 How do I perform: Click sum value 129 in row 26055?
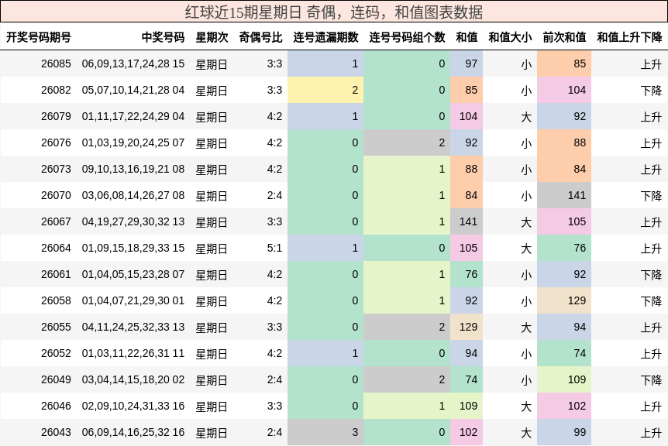click(467, 328)
